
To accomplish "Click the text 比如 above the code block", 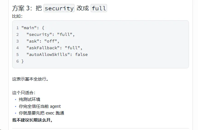I will (17, 16).
